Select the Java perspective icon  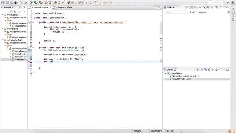(233, 3)
